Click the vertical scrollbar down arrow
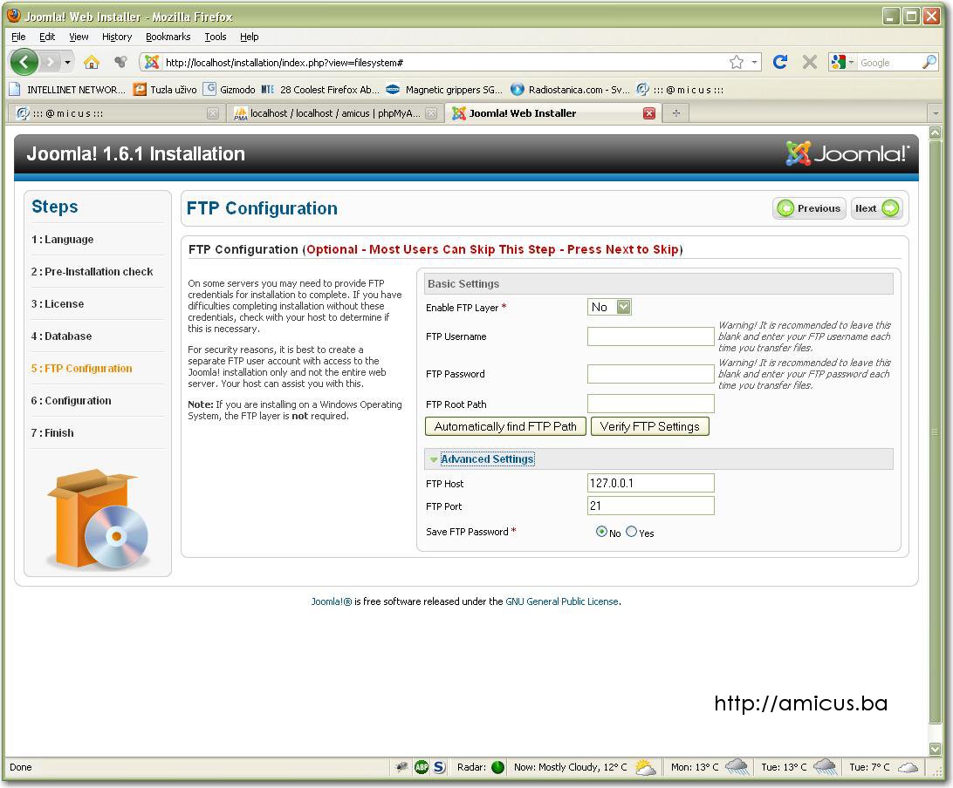The height and width of the screenshot is (788, 953). tap(935, 748)
